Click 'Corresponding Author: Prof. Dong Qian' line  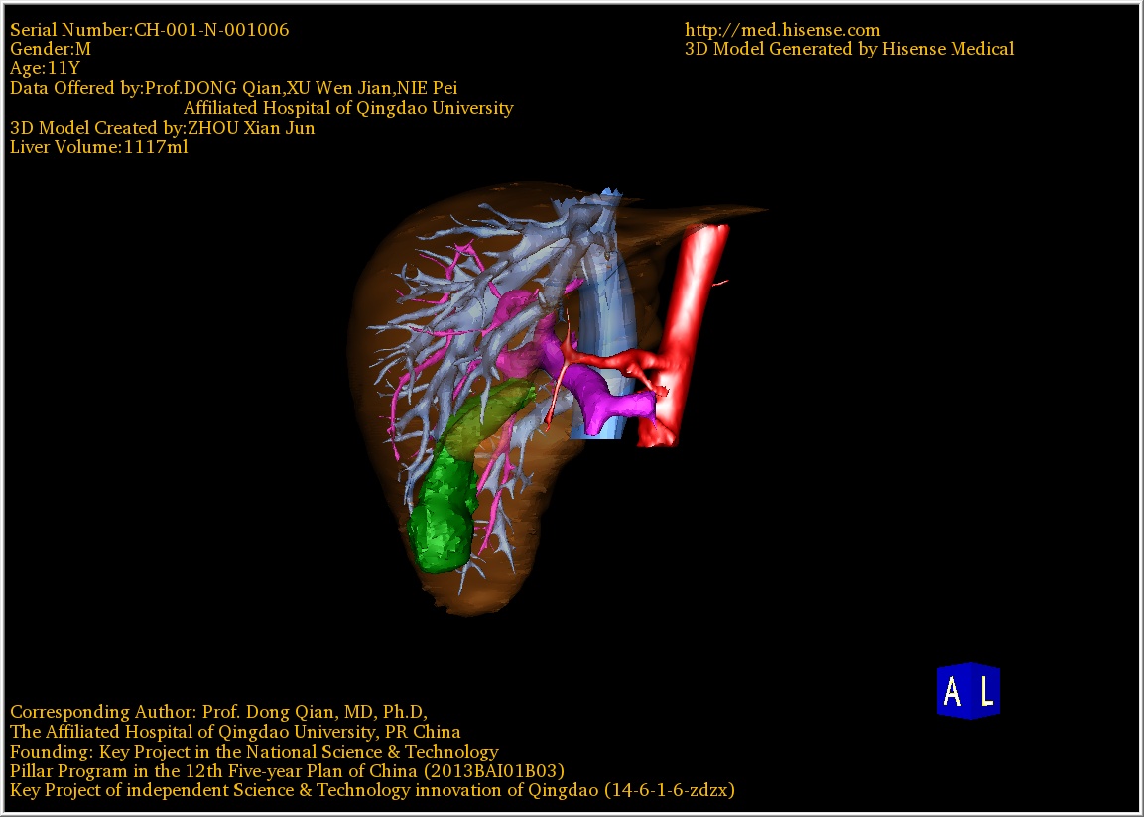pyautogui.click(x=219, y=712)
